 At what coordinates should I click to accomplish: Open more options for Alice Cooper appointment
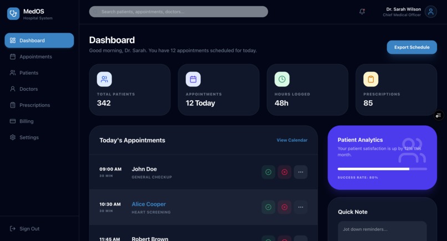(301, 207)
